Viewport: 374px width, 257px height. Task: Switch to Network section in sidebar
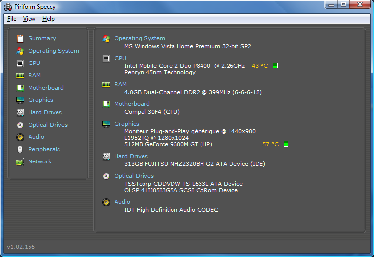[40, 161]
